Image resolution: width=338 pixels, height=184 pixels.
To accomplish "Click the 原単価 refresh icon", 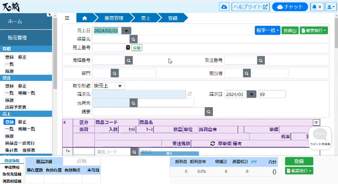I will click(x=212, y=144).
